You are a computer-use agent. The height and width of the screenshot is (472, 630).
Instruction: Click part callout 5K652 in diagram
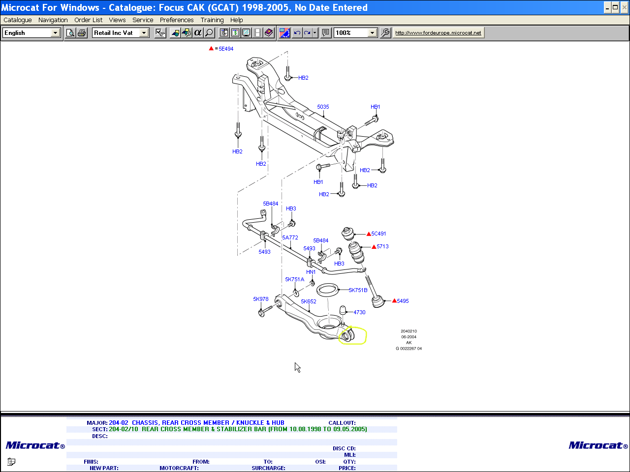coord(309,301)
